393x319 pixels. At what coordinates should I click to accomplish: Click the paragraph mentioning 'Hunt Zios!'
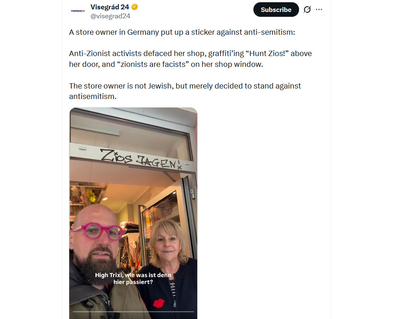(x=191, y=59)
